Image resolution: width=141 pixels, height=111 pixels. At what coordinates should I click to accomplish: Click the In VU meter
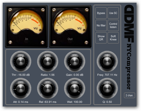click(x=26, y=26)
